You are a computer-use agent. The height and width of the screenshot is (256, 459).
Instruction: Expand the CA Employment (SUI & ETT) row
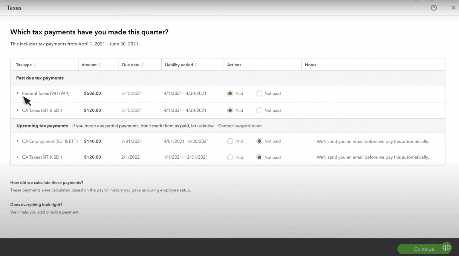coord(17,141)
